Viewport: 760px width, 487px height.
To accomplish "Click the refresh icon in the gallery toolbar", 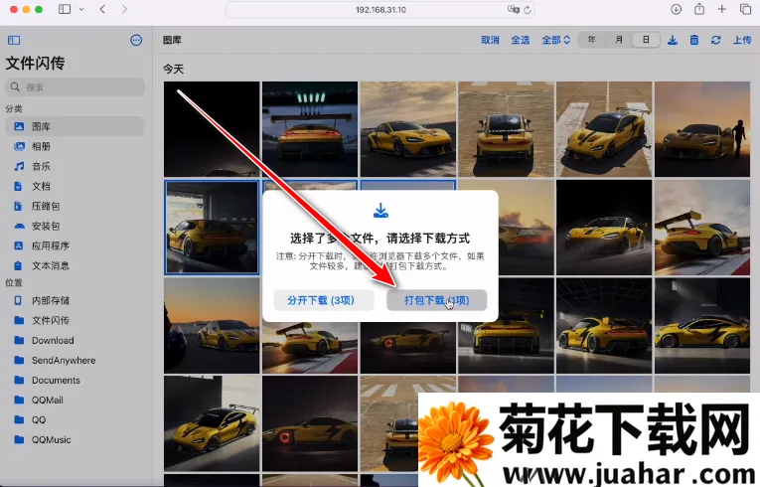I will coord(714,40).
